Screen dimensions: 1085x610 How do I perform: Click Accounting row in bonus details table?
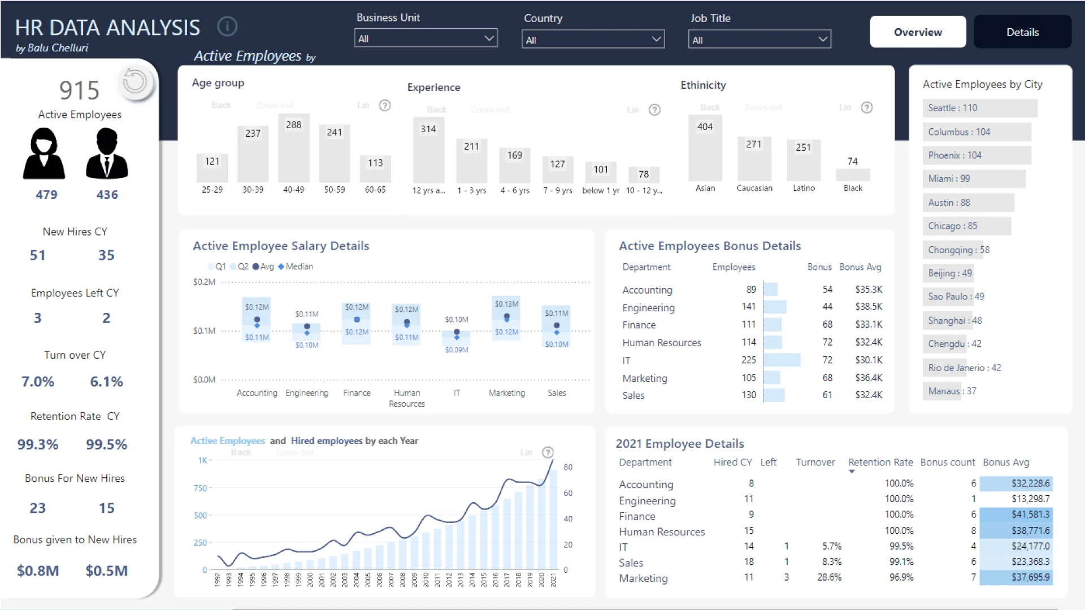[752, 290]
